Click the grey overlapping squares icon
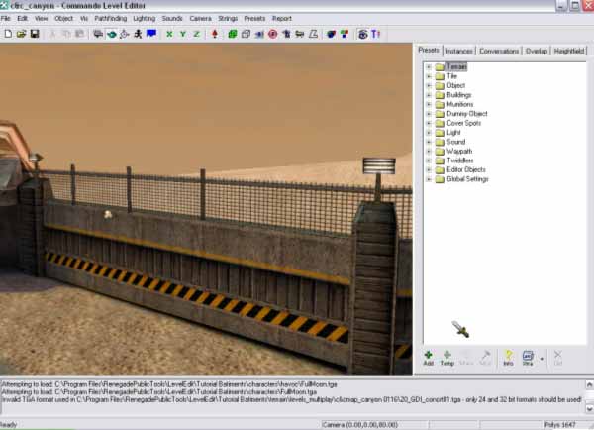This screenshot has height=430, width=594. click(246, 34)
